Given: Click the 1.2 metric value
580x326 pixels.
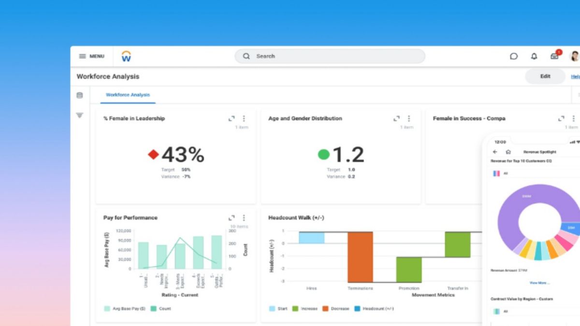Looking at the screenshot, I should [x=348, y=155].
